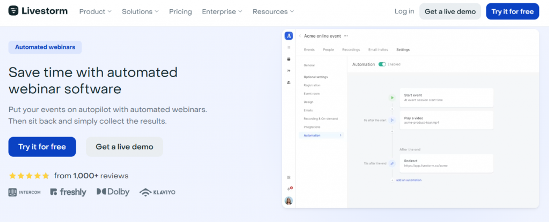Screen dimensions: 549x222
Task: Click the Klaviyo logo
Action: (158, 192)
